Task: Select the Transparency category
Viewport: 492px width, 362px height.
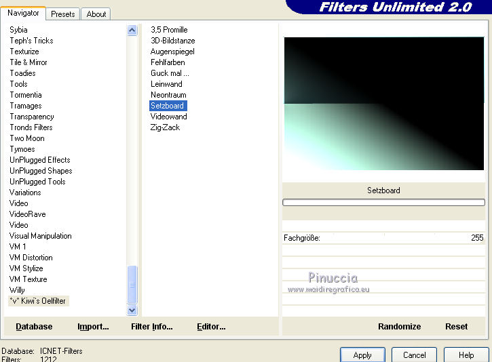Action: click(x=32, y=117)
